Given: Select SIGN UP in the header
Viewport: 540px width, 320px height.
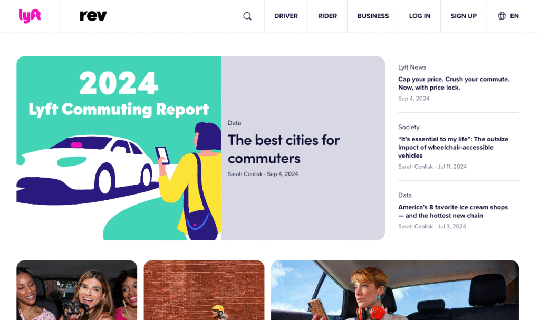Looking at the screenshot, I should pyautogui.click(x=464, y=16).
